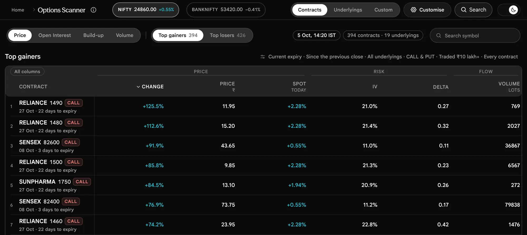
Task: Click the +125.5% change value
Action: (153, 106)
